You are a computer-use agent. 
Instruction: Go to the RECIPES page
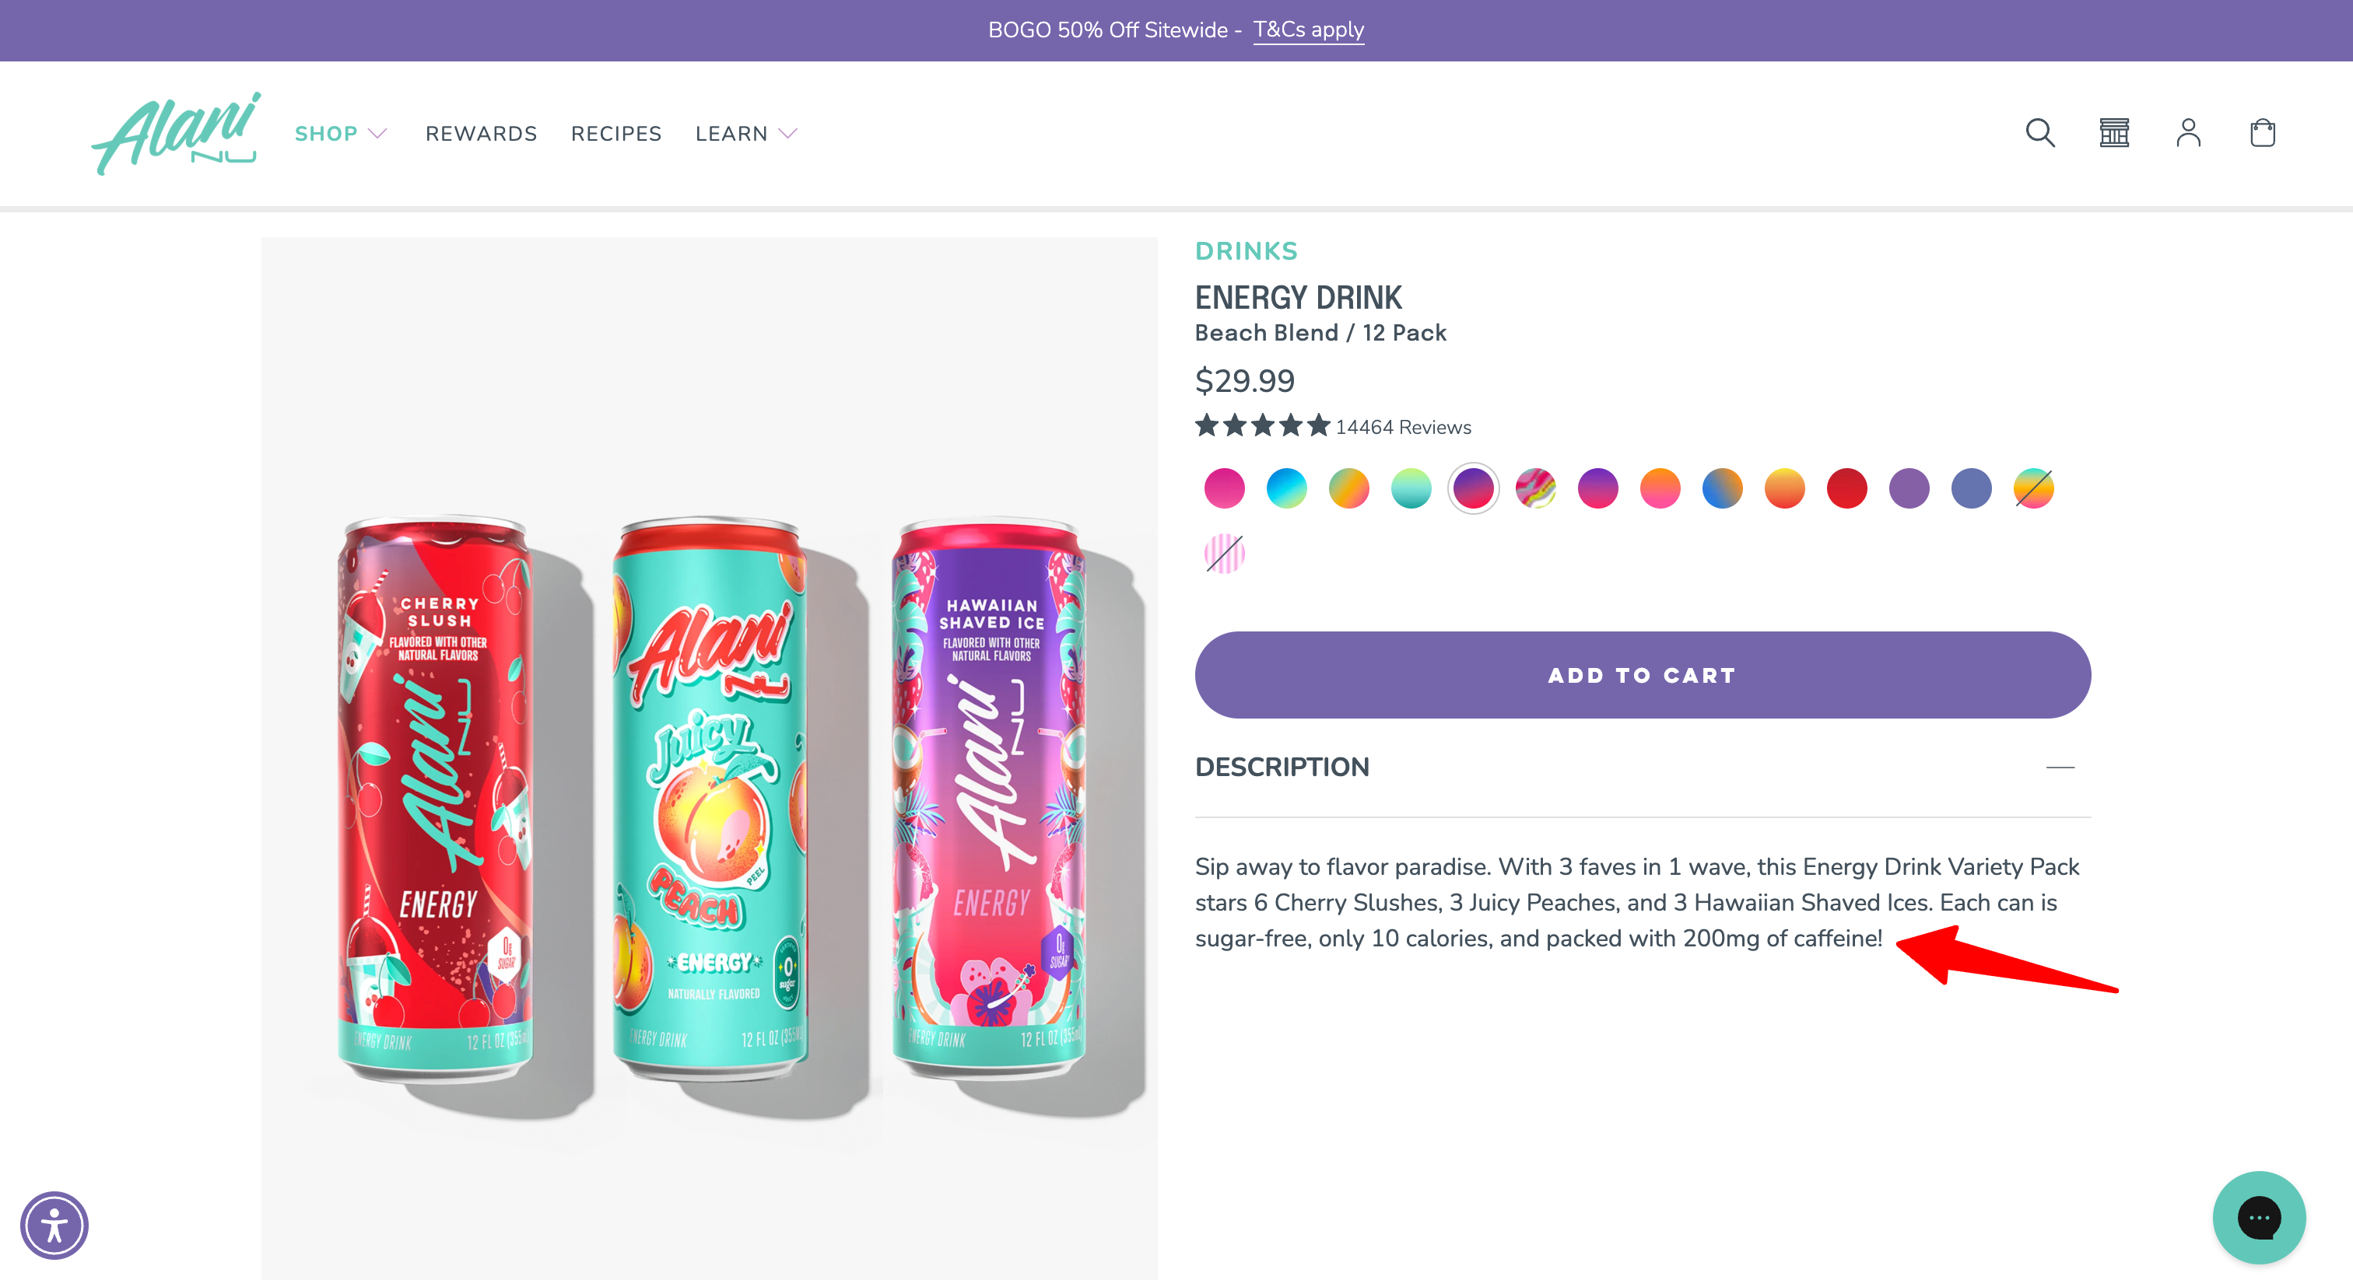point(616,135)
